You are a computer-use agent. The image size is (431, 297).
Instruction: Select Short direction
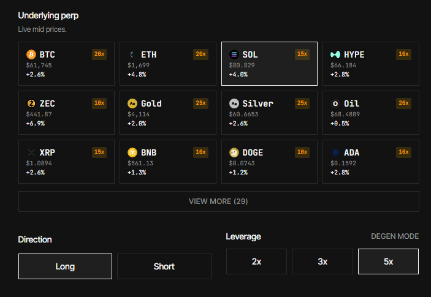pyautogui.click(x=164, y=266)
